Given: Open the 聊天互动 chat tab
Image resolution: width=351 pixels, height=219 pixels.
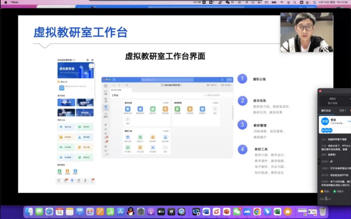Looking at the screenshot, I should point(326,110).
